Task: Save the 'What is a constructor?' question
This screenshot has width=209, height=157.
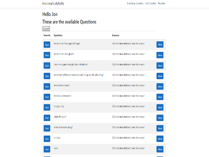Action: (x=47, y=97)
